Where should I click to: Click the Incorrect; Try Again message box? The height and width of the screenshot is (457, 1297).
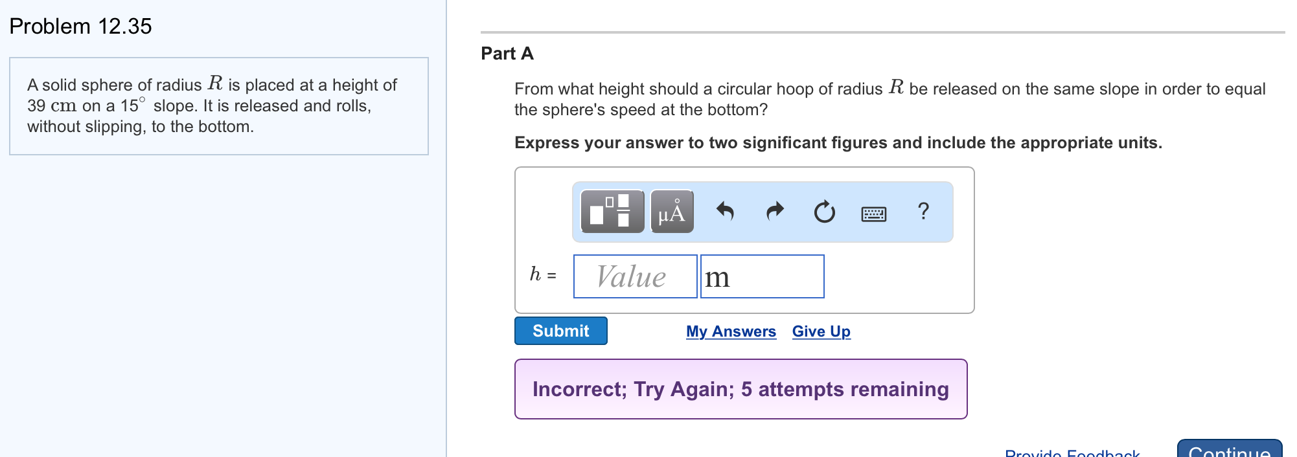point(740,389)
